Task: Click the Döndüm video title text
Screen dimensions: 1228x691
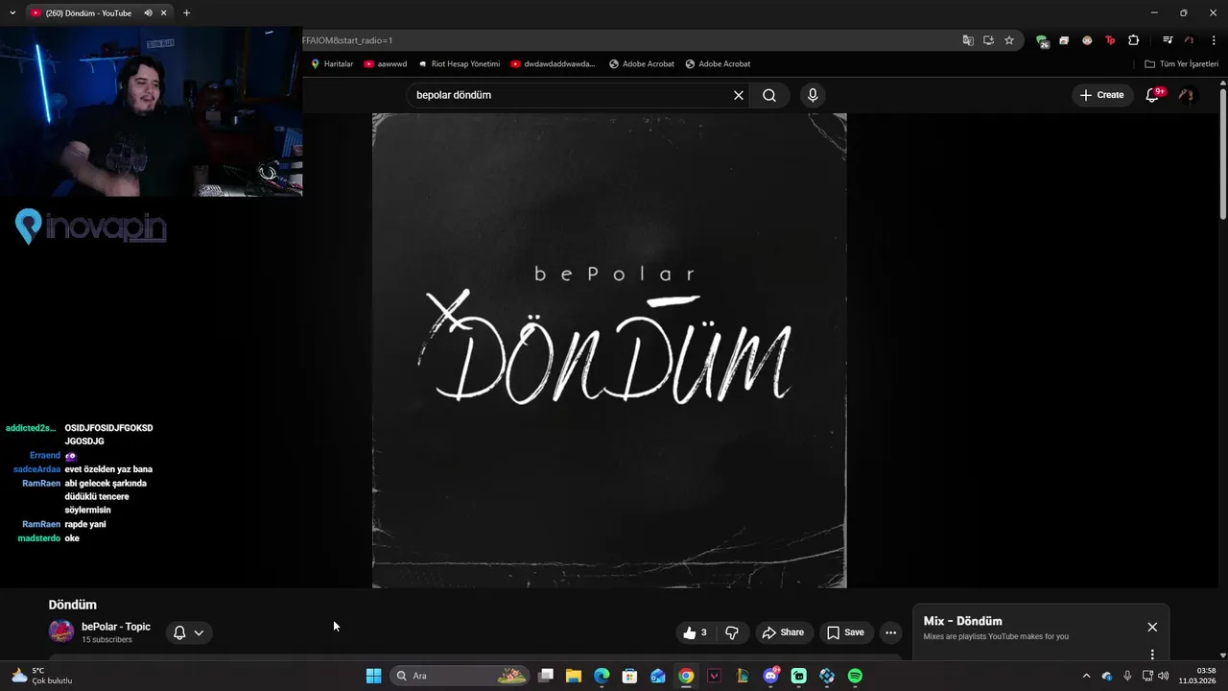Action: coord(73,605)
